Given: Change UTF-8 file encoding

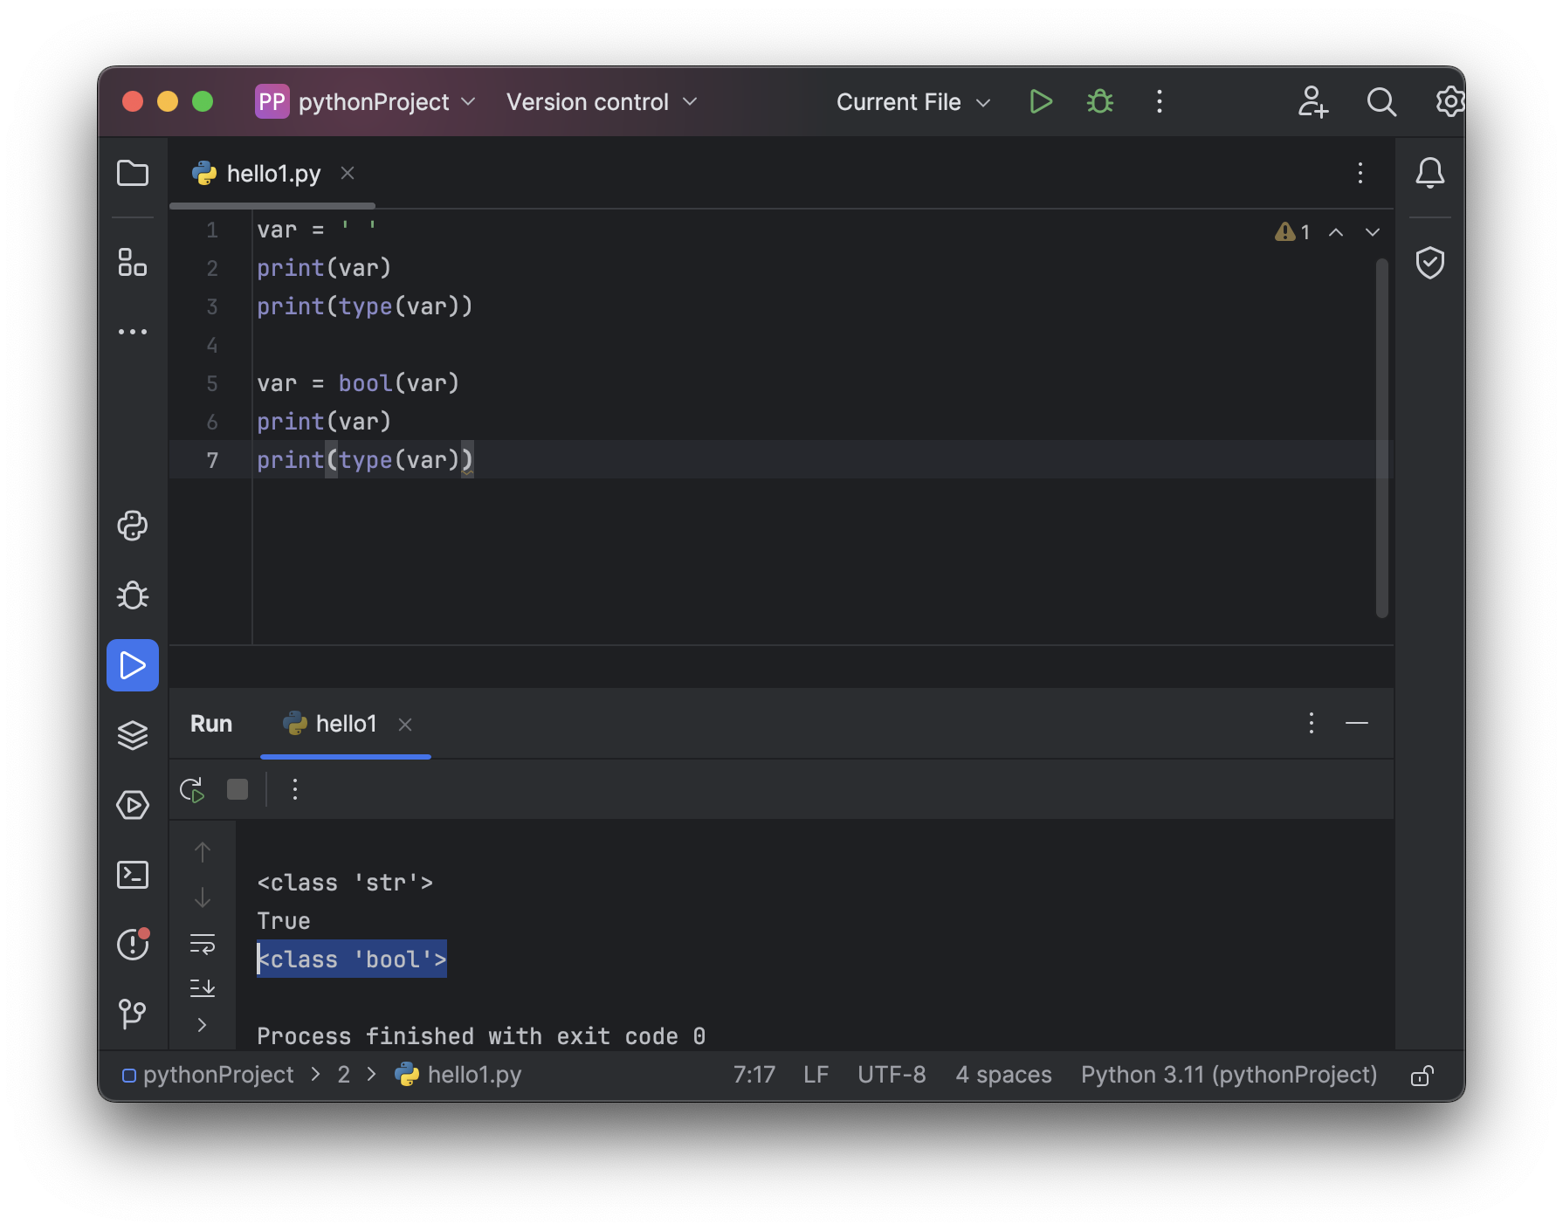Looking at the screenshot, I should point(892,1075).
